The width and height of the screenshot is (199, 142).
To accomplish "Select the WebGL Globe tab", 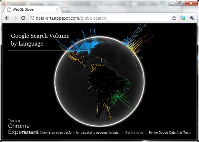I will tap(32, 9).
